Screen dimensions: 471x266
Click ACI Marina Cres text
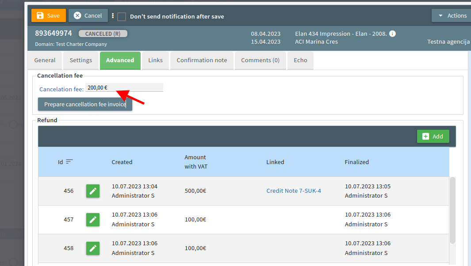pyautogui.click(x=316, y=41)
